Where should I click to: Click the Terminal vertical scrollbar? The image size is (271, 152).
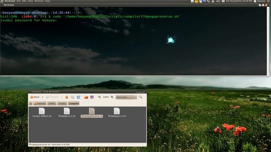coord(268,41)
